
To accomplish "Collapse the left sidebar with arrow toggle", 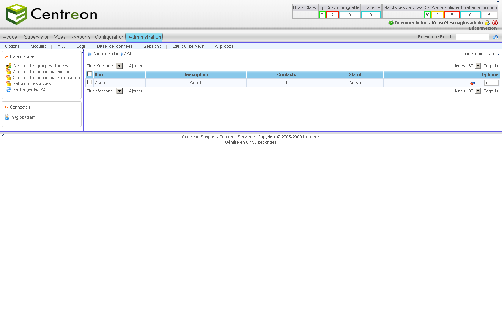I will (x=83, y=52).
